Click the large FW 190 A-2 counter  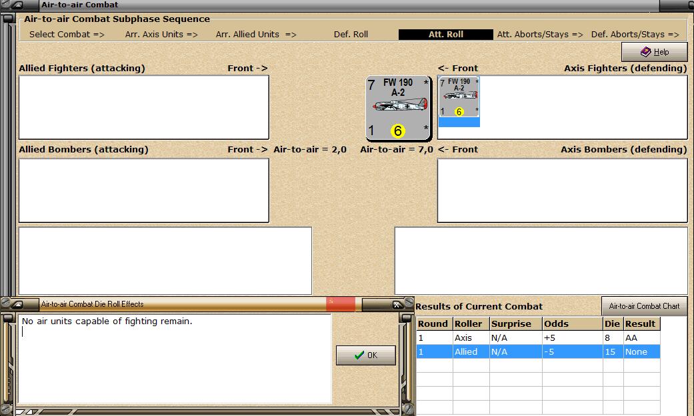[399, 108]
